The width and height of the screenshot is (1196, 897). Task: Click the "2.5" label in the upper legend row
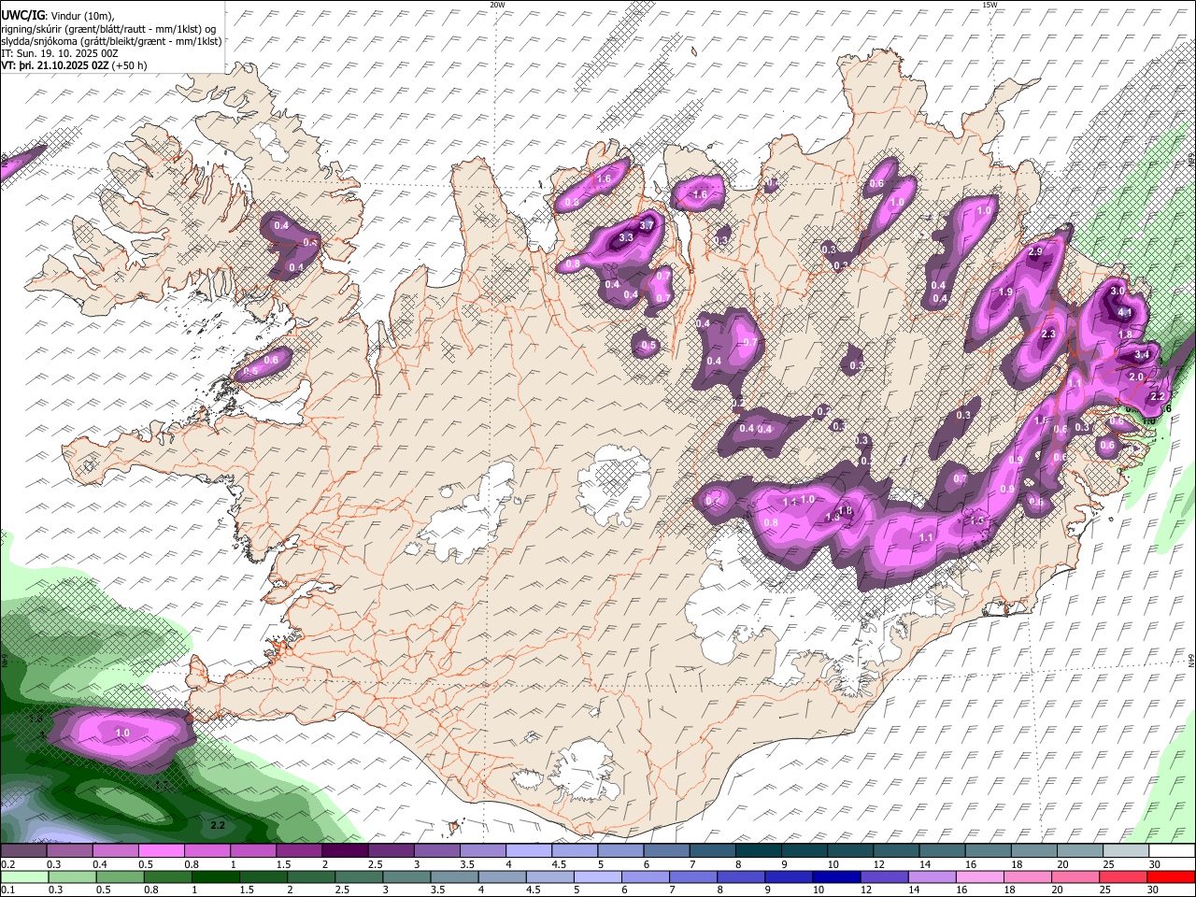(x=375, y=864)
